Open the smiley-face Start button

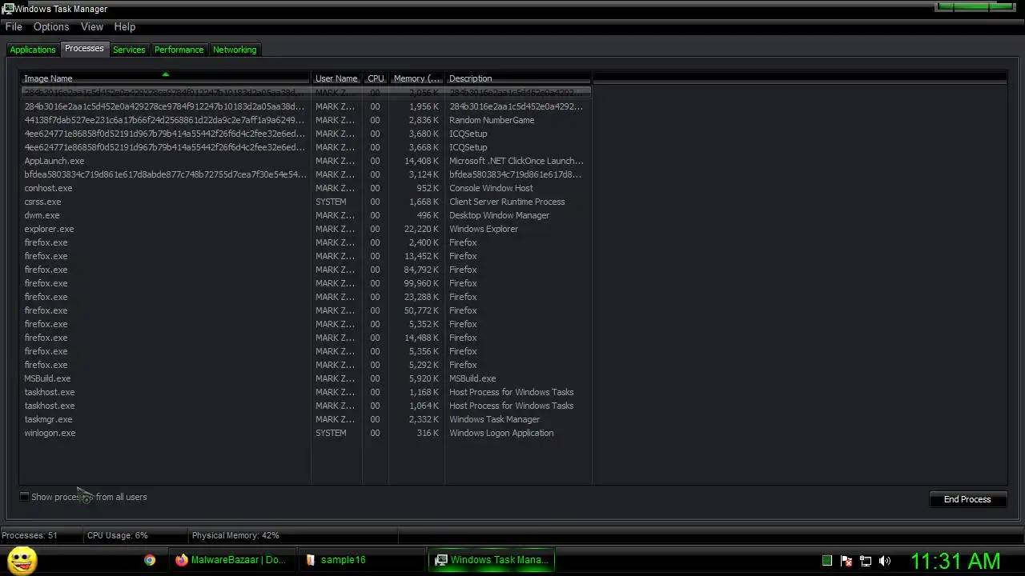pyautogui.click(x=22, y=560)
